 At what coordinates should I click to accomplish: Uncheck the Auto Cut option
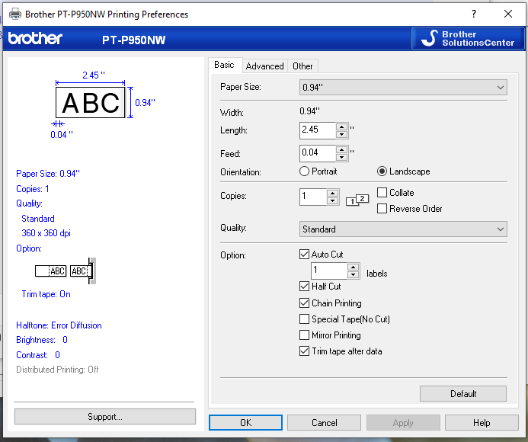[x=304, y=254]
